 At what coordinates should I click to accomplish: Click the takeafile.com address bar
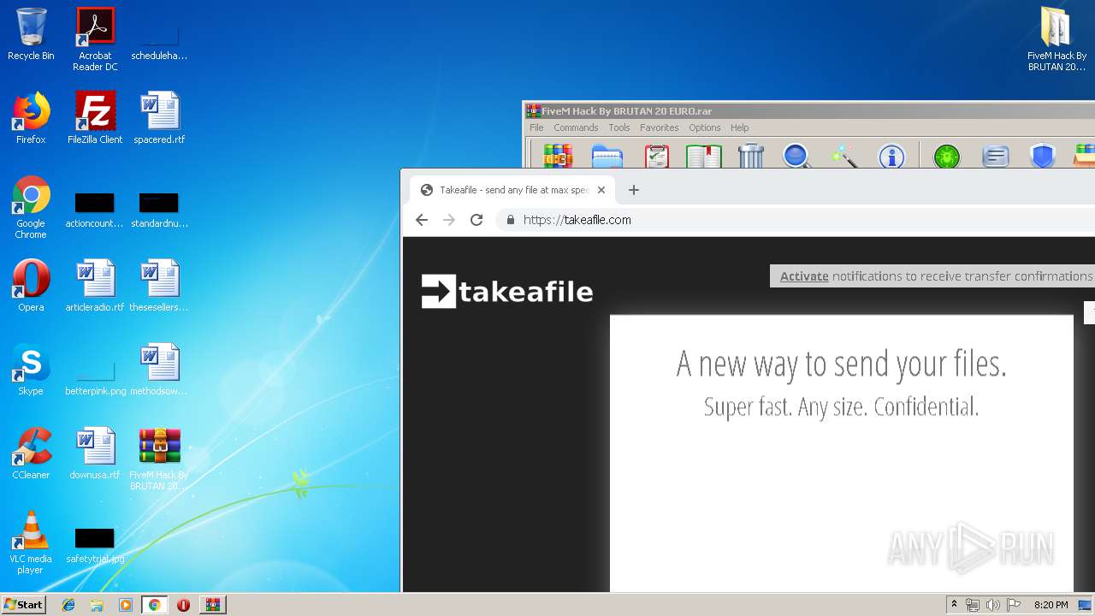[x=796, y=220]
